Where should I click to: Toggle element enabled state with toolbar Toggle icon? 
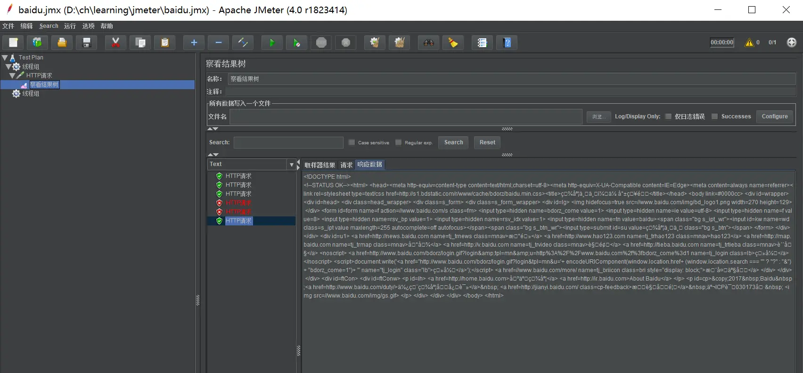(243, 42)
